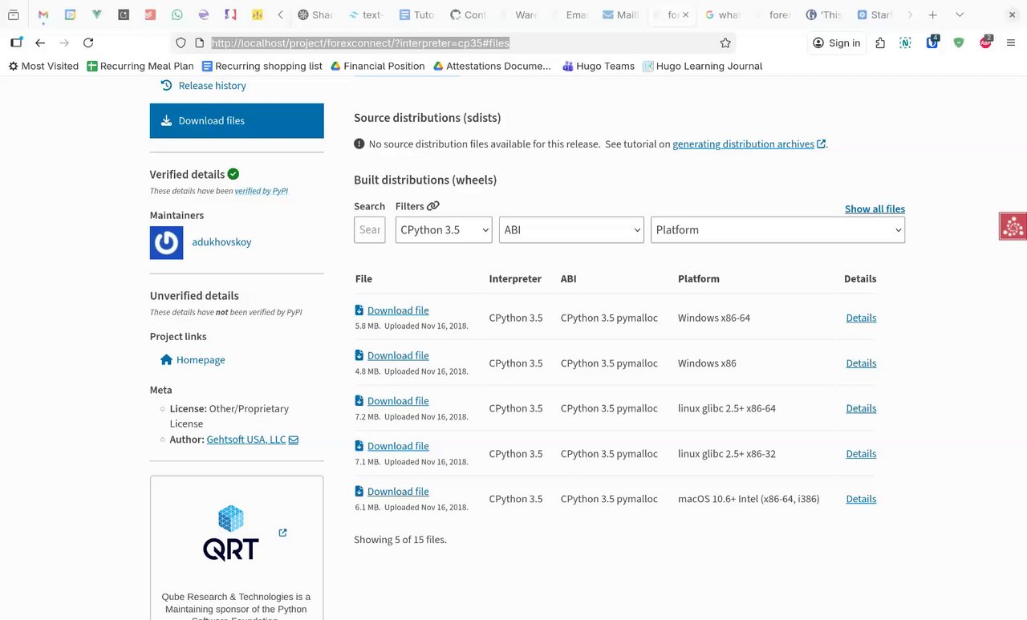The width and height of the screenshot is (1027, 620).
Task: Switch to the 'Tuto' browser tab
Action: (417, 15)
